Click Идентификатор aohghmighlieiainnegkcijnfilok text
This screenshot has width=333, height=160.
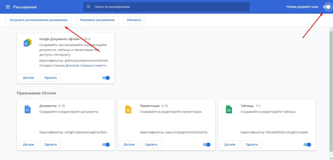click(x=74, y=132)
